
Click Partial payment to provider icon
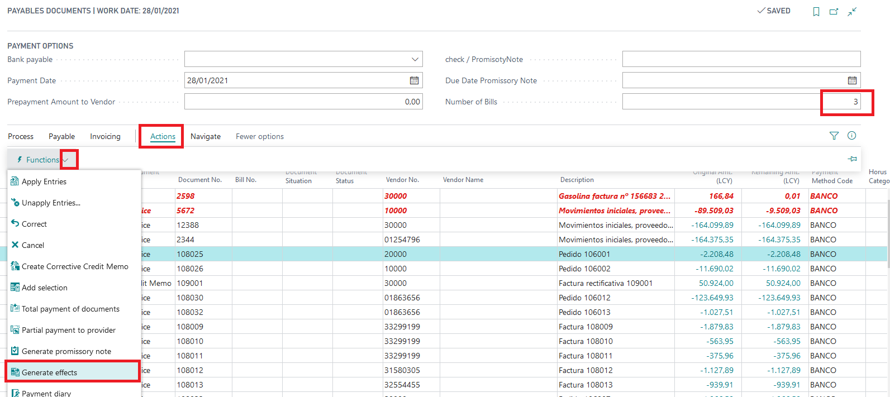point(15,329)
